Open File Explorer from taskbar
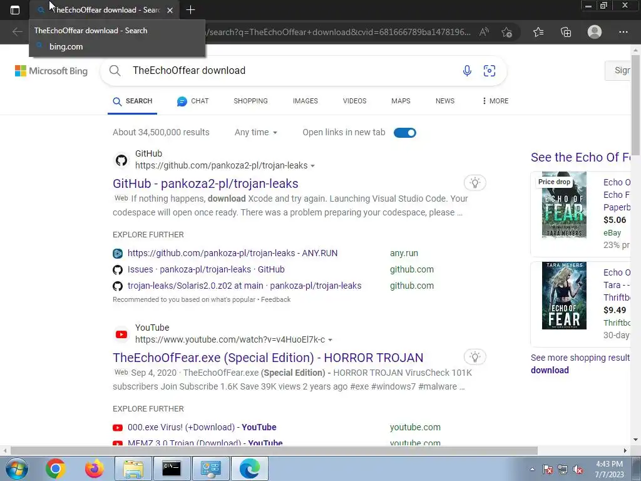This screenshot has width=641, height=481. coord(133,468)
